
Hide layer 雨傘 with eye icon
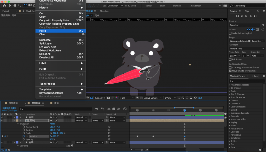(2, 121)
